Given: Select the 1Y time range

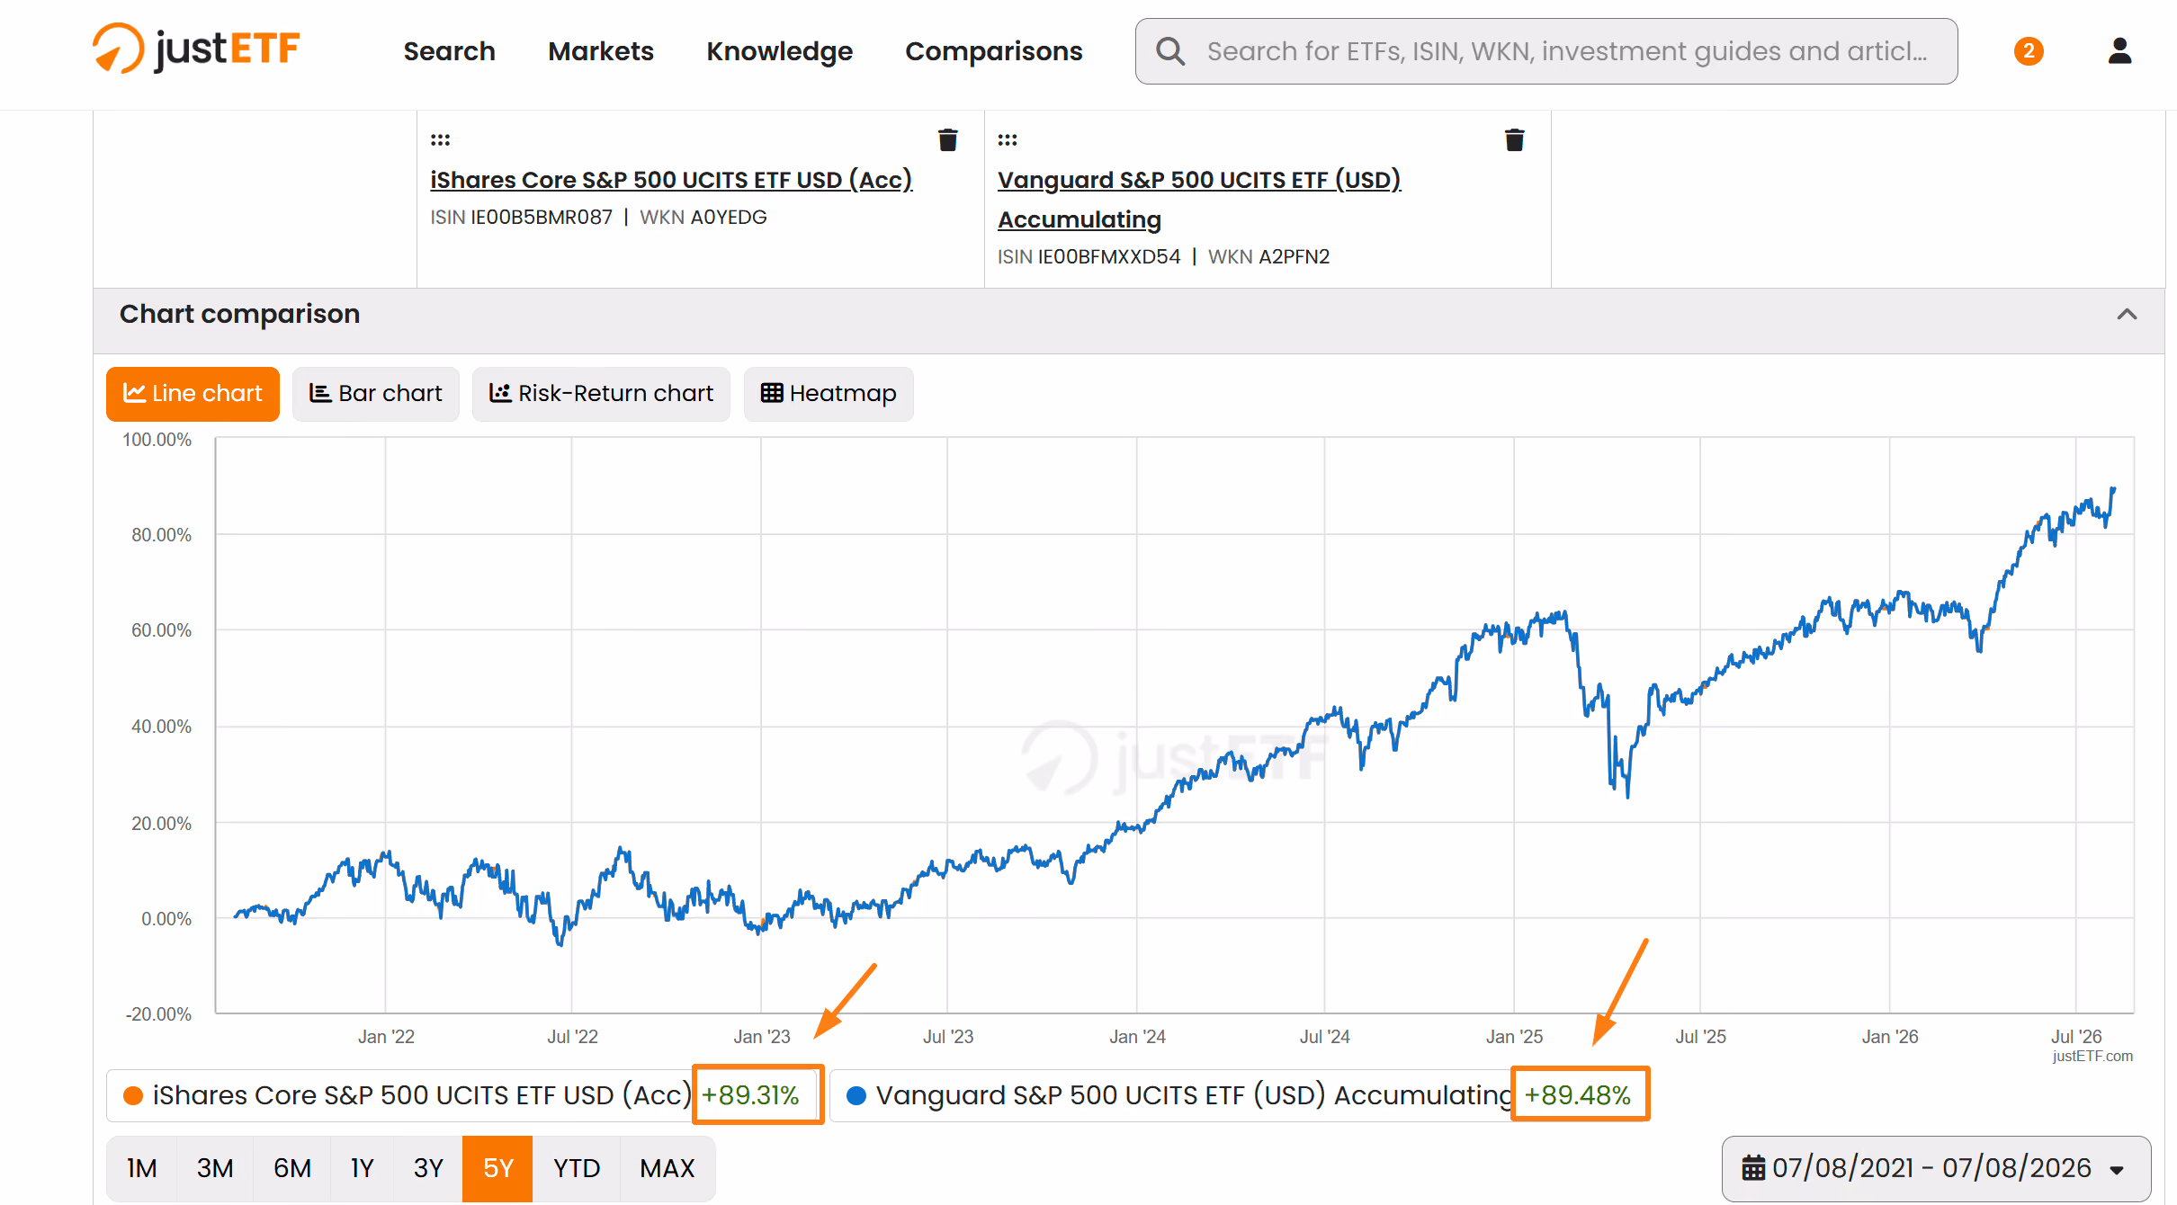Looking at the screenshot, I should click(x=362, y=1168).
